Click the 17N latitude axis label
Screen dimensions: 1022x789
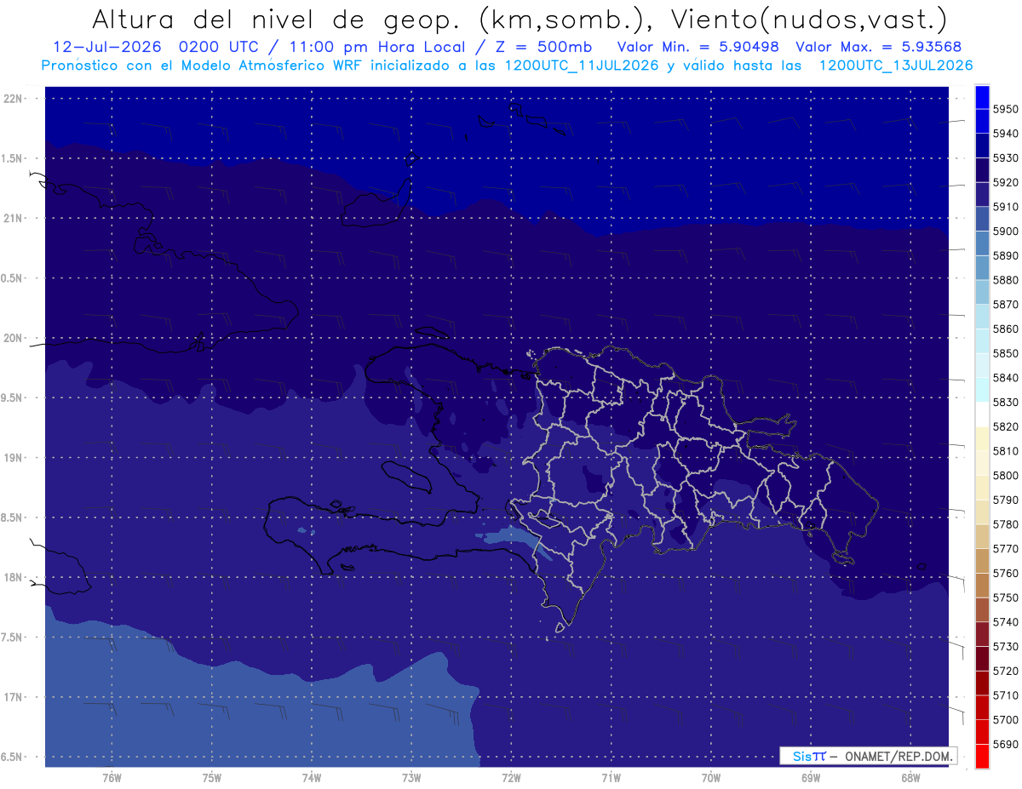(x=14, y=697)
